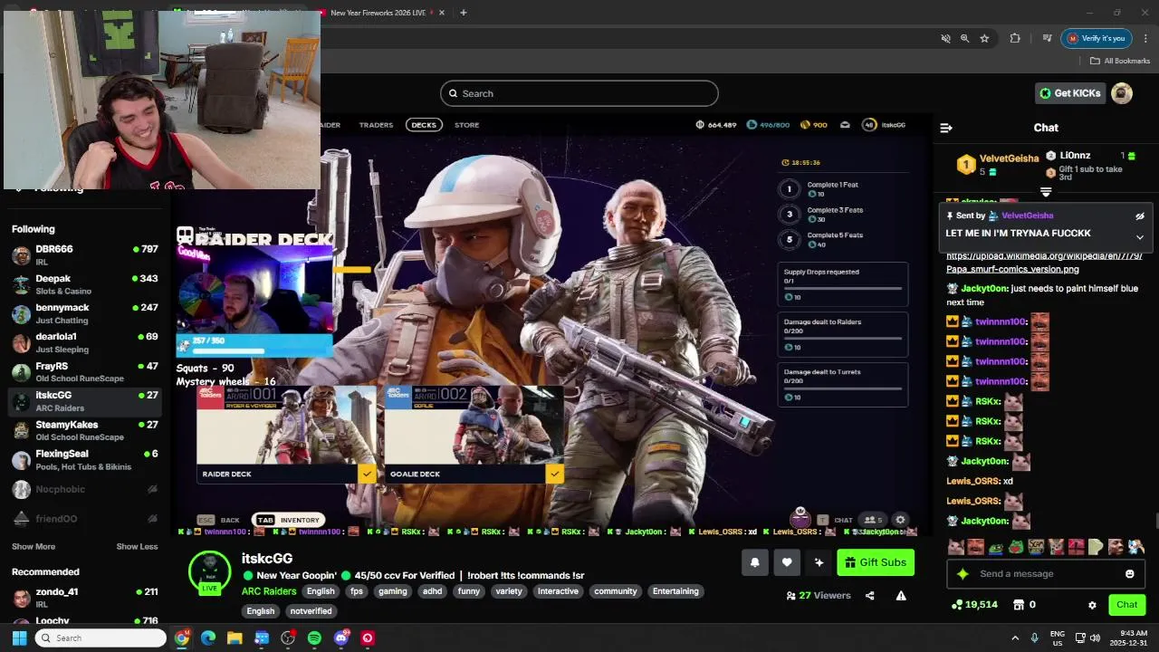The height and width of the screenshot is (652, 1159).
Task: Focus the Send a message field
Action: [1045, 573]
